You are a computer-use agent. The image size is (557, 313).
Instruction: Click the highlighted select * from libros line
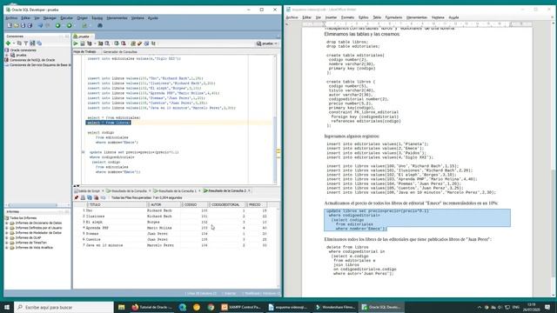pyautogui.click(x=108, y=123)
